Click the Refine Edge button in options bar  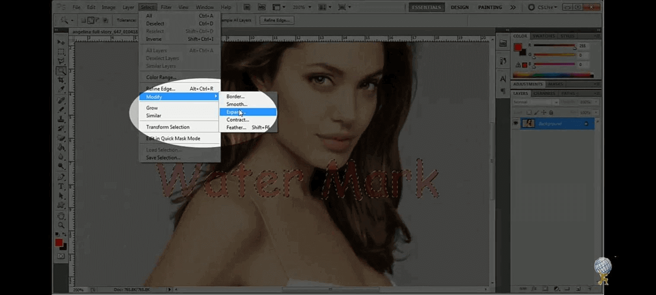pos(277,20)
